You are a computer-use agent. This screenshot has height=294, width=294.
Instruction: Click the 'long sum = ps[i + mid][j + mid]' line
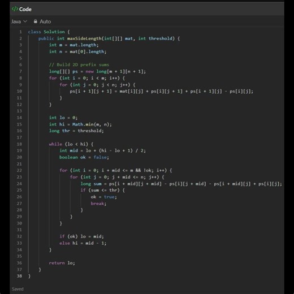pos(181,184)
